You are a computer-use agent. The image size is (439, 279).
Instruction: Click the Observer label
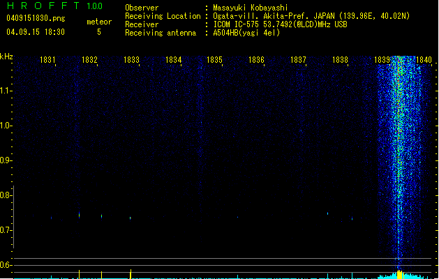142,8
